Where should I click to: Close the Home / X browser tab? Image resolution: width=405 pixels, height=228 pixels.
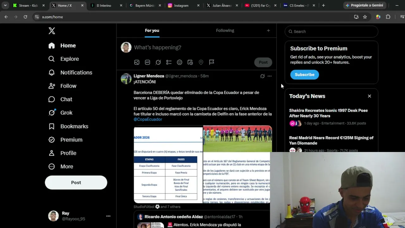coord(82,5)
